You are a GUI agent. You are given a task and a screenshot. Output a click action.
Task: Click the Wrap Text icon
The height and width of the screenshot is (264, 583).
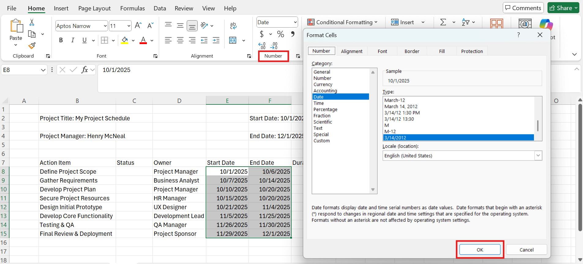tap(233, 26)
